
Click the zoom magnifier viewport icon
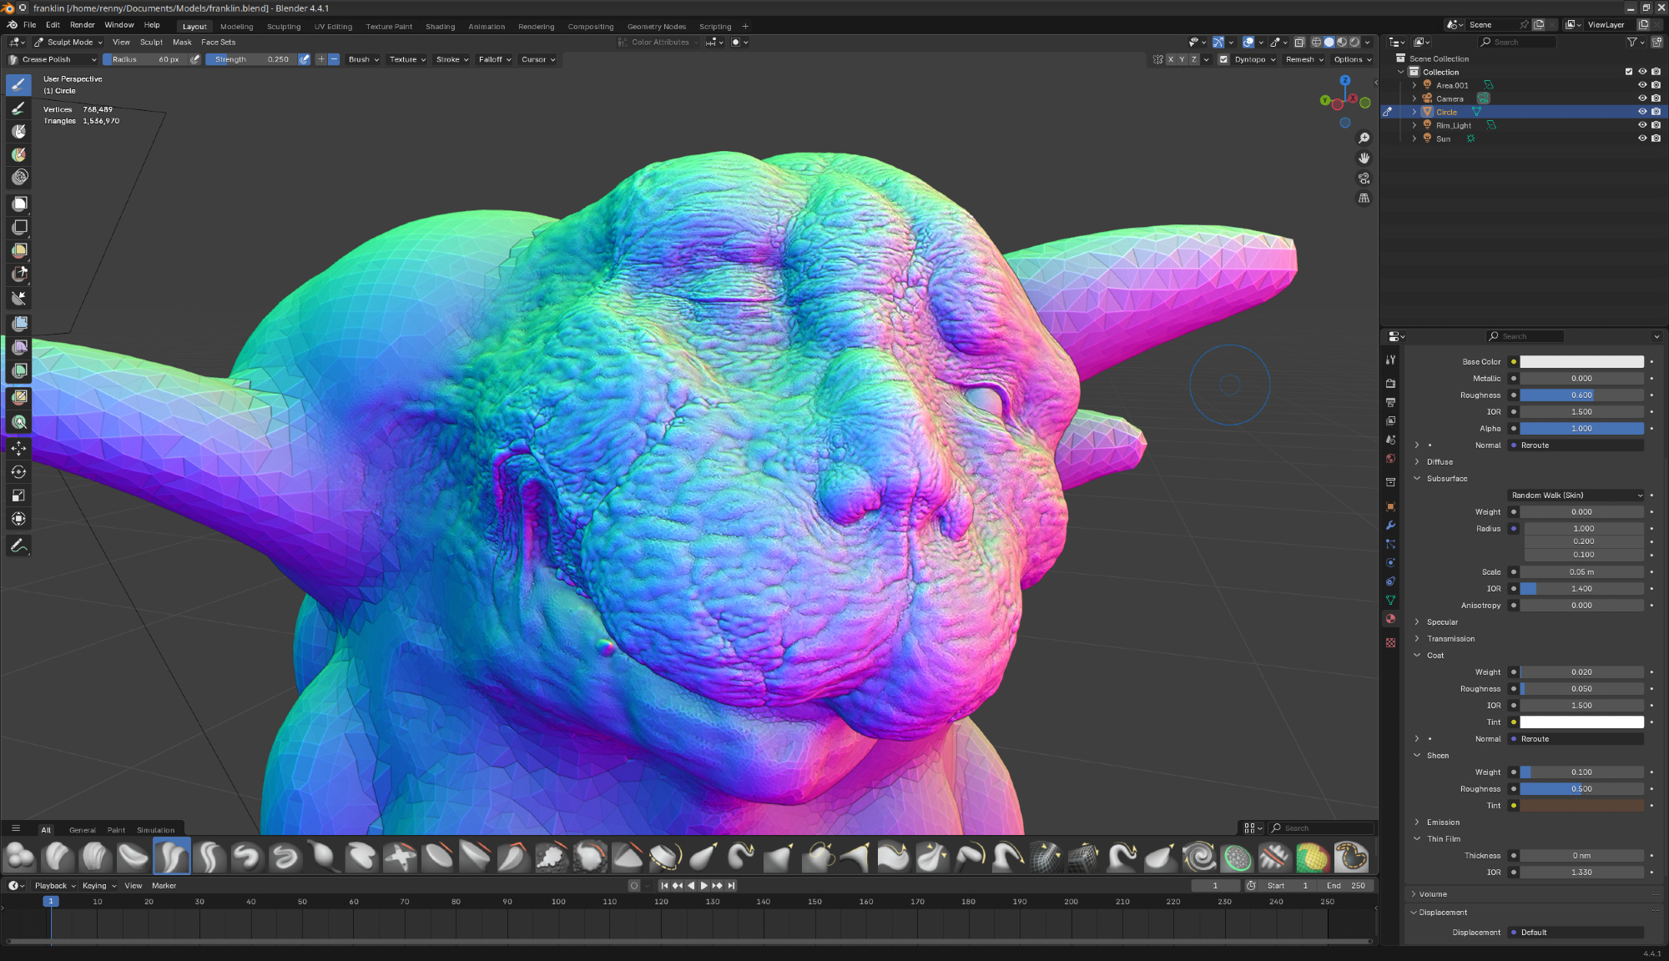[1364, 138]
